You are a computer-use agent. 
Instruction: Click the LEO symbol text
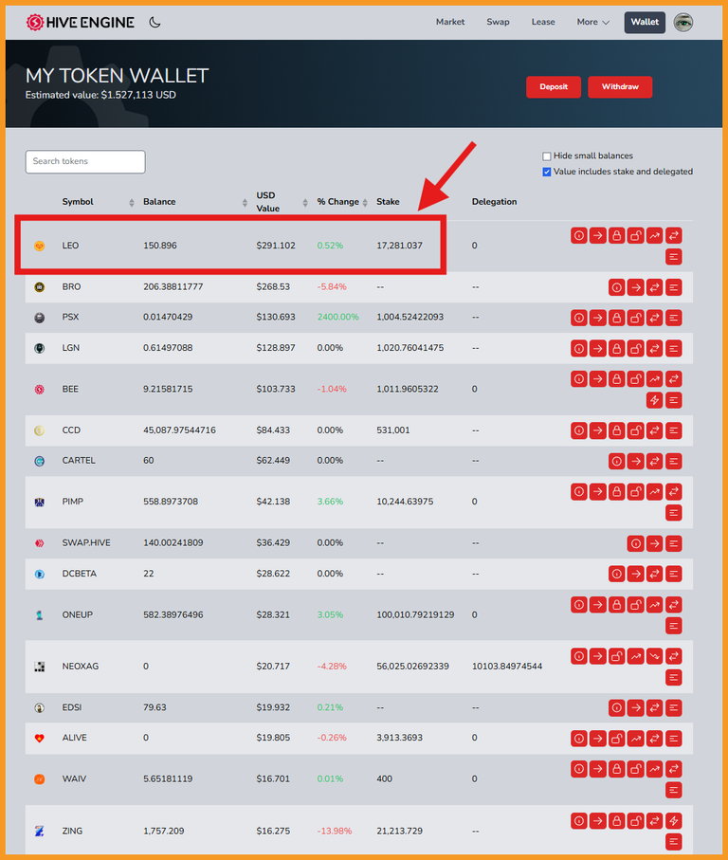point(70,246)
